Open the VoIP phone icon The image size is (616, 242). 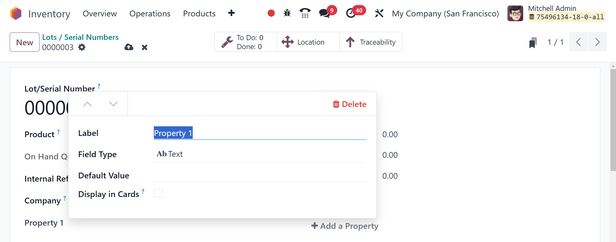click(305, 13)
